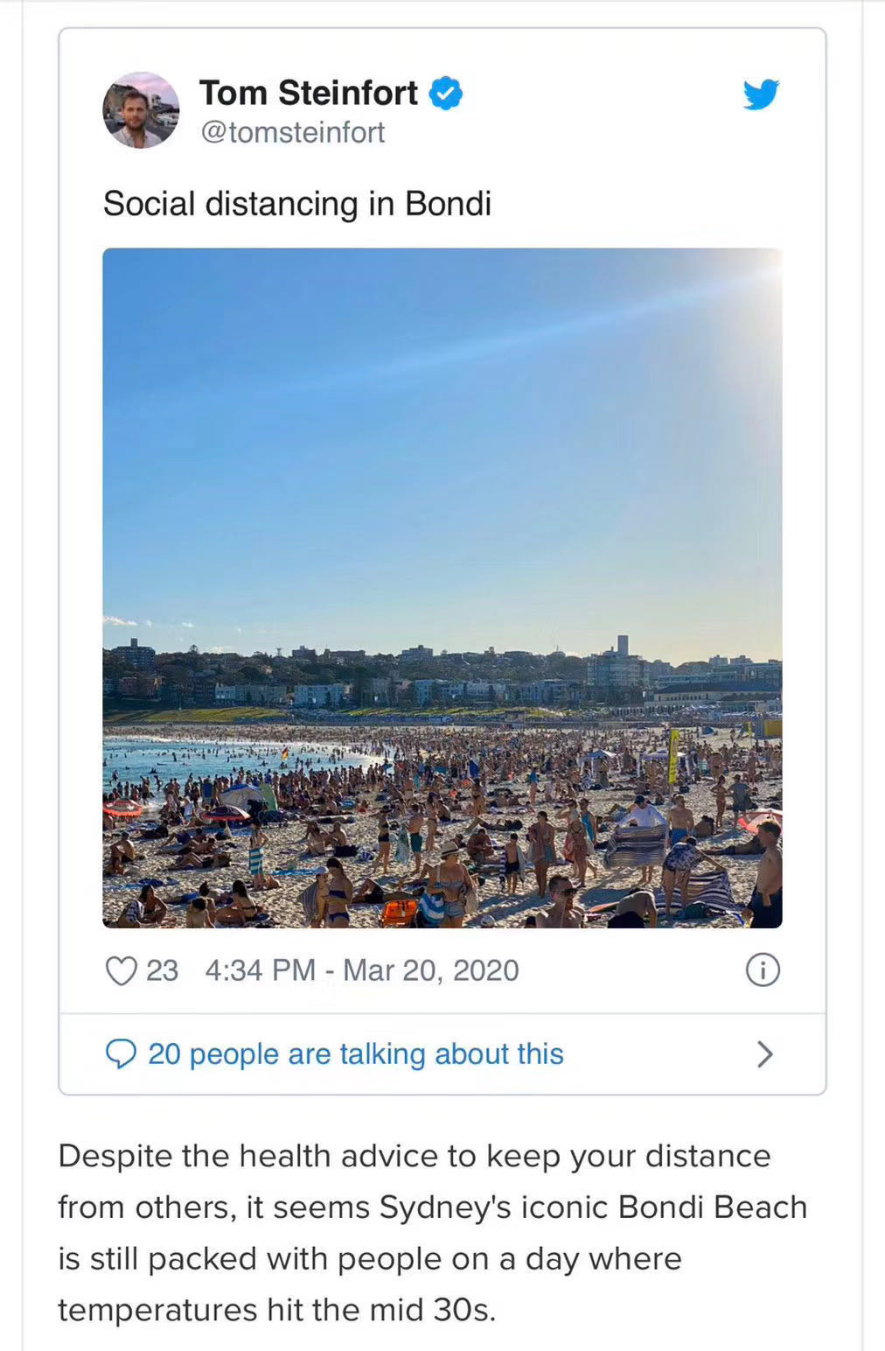Open the @tomsteinfort handle link
885x1351 pixels.
point(293,132)
